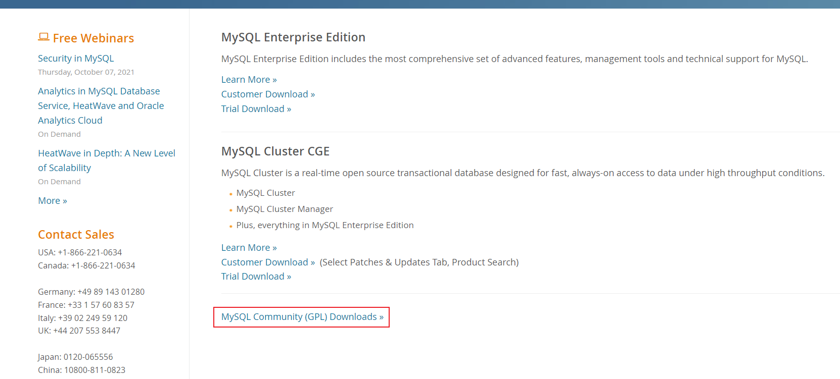Select the MySQL Cluster bullet item
The height and width of the screenshot is (379, 840).
265,193
